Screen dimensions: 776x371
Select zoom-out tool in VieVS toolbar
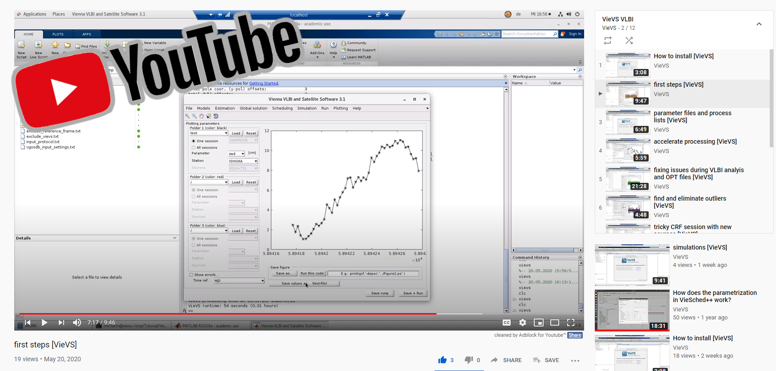click(x=195, y=116)
